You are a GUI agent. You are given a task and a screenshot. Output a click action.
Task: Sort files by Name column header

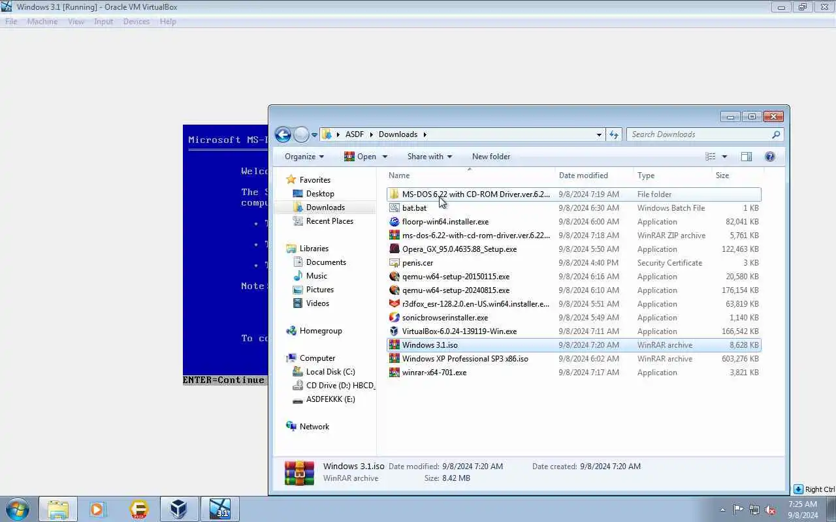(399, 176)
